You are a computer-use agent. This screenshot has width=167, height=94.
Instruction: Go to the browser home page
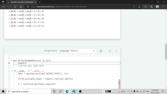(21, 7)
